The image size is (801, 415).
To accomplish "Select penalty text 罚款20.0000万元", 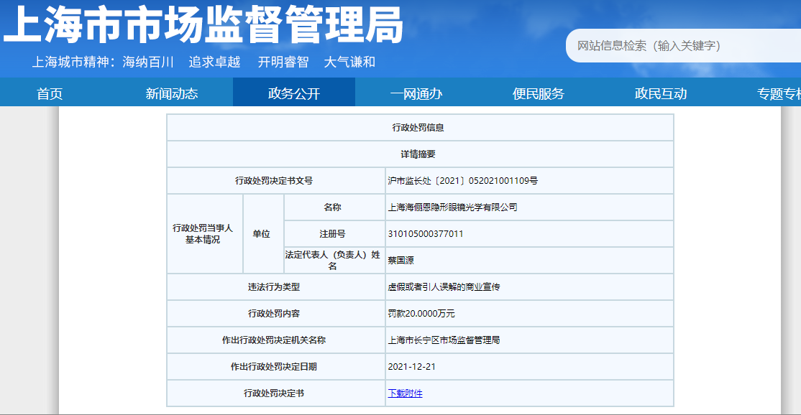I will point(421,314).
